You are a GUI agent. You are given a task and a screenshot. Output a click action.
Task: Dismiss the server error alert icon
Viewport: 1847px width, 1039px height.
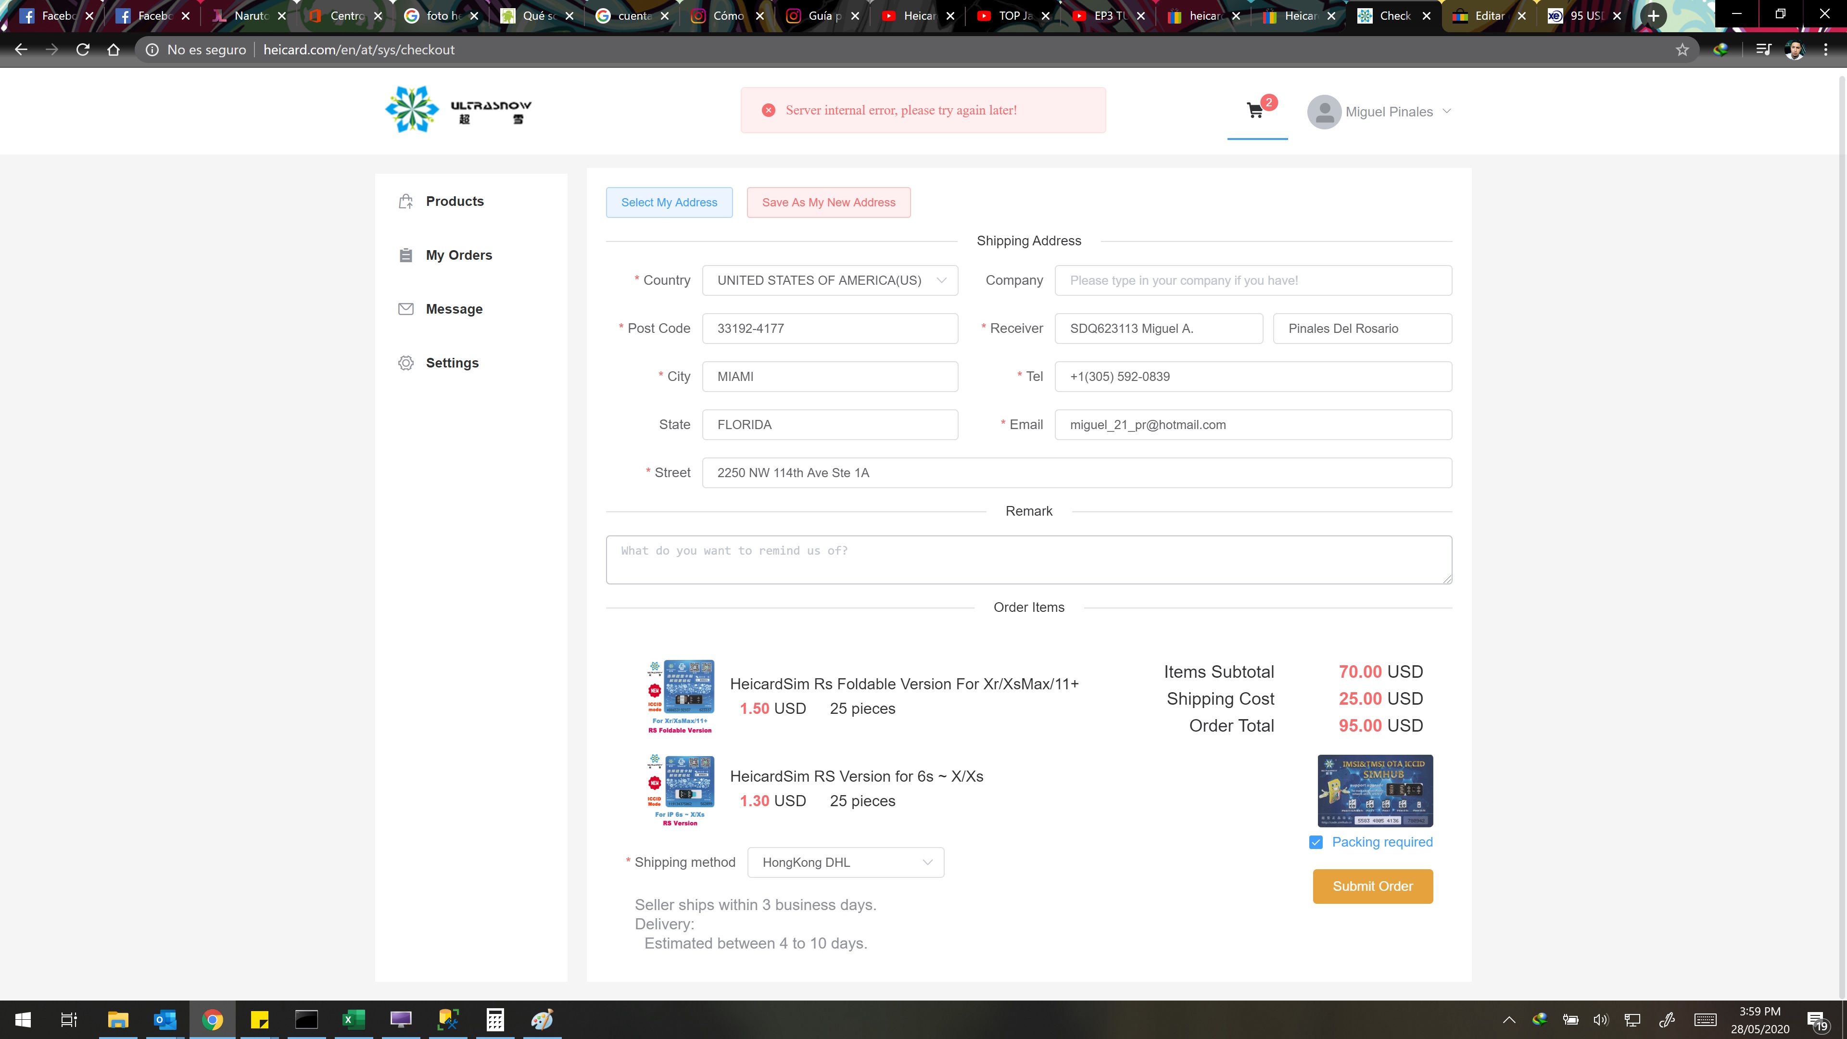769,111
